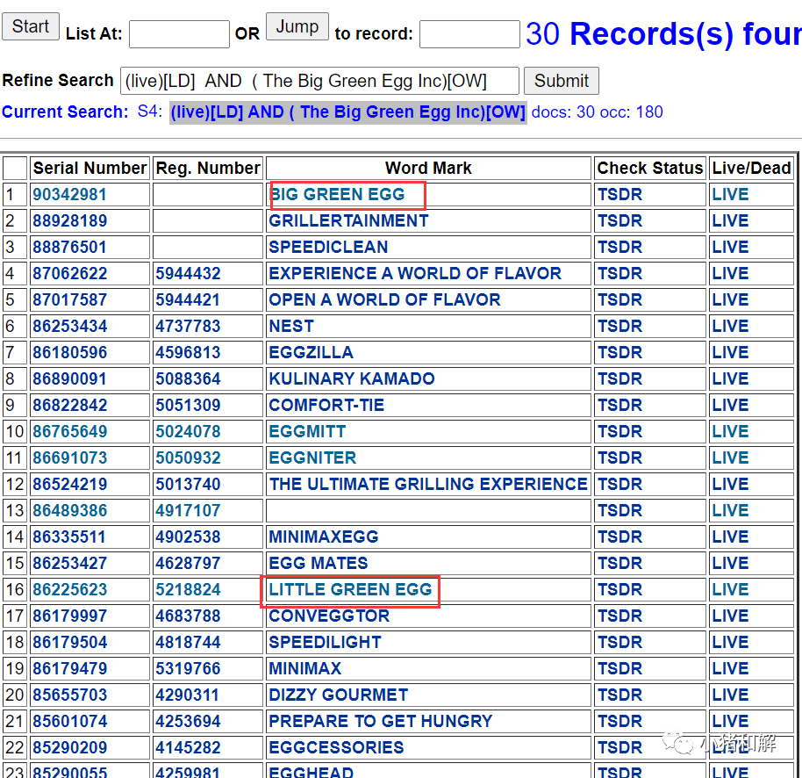Open SPEEDILIGHT word mark link
Image resolution: width=802 pixels, height=778 pixels.
click(326, 643)
